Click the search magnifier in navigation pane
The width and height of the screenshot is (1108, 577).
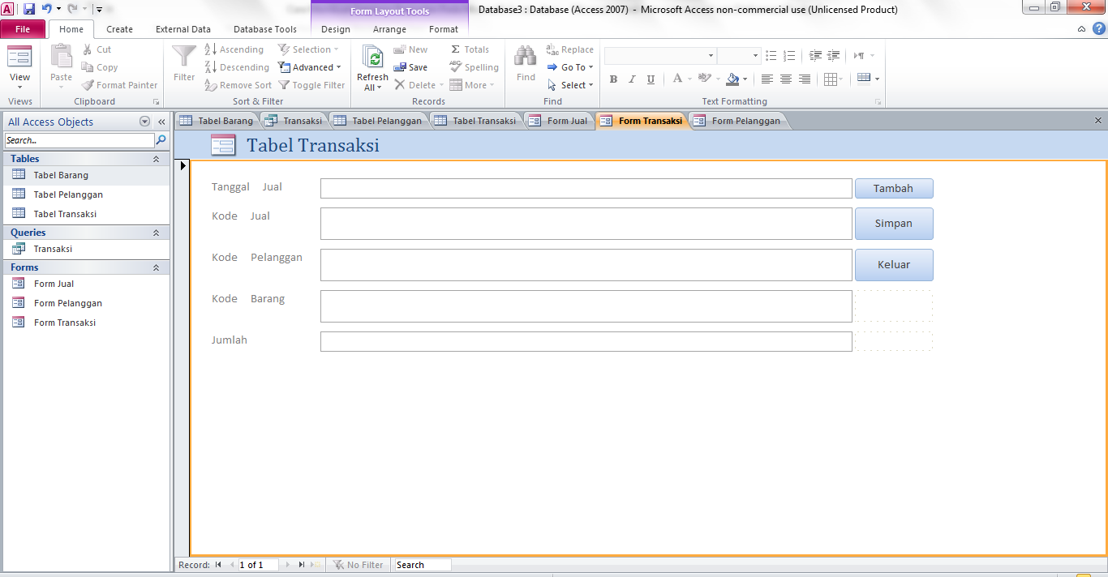click(161, 140)
